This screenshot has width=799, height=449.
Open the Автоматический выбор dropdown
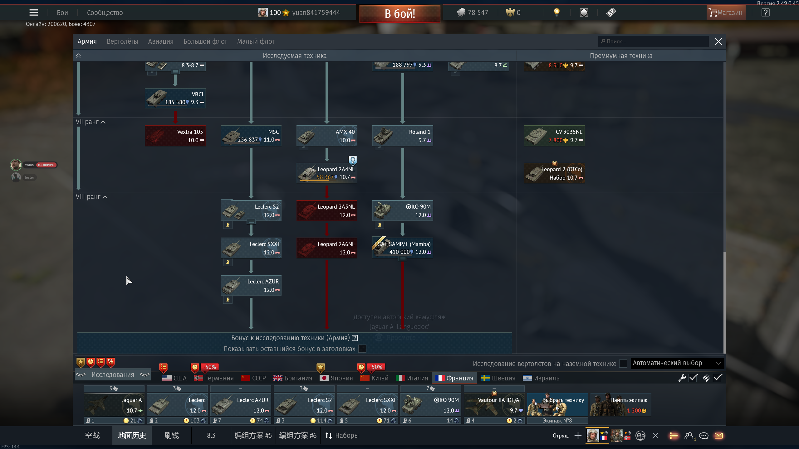tap(677, 363)
